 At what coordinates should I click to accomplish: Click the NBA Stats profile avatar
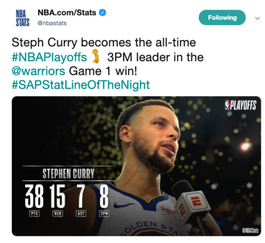pos(23,17)
